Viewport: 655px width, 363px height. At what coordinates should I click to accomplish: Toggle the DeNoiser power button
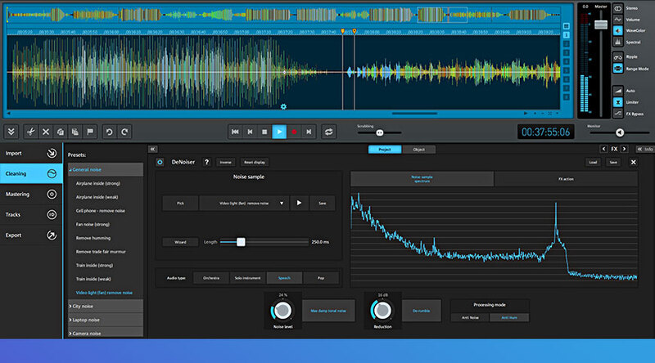160,162
